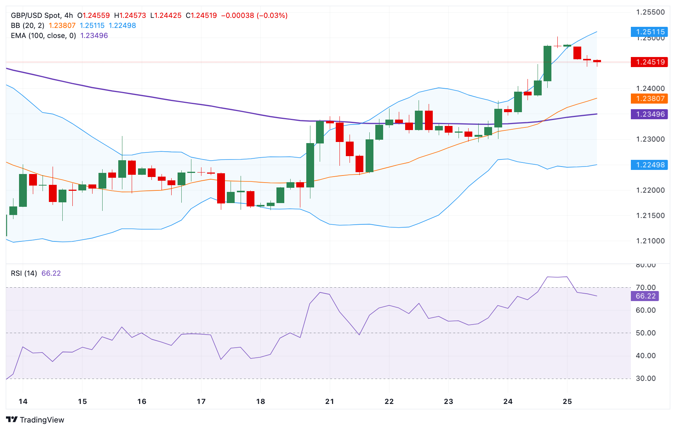The height and width of the screenshot is (430, 676).
Task: Click the blue 1.25115 upper band tag
Action: tap(650, 32)
